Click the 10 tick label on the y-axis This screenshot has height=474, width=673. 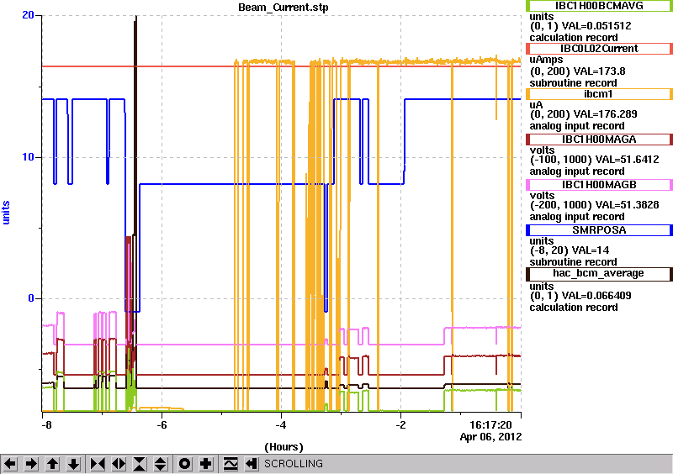coord(28,157)
